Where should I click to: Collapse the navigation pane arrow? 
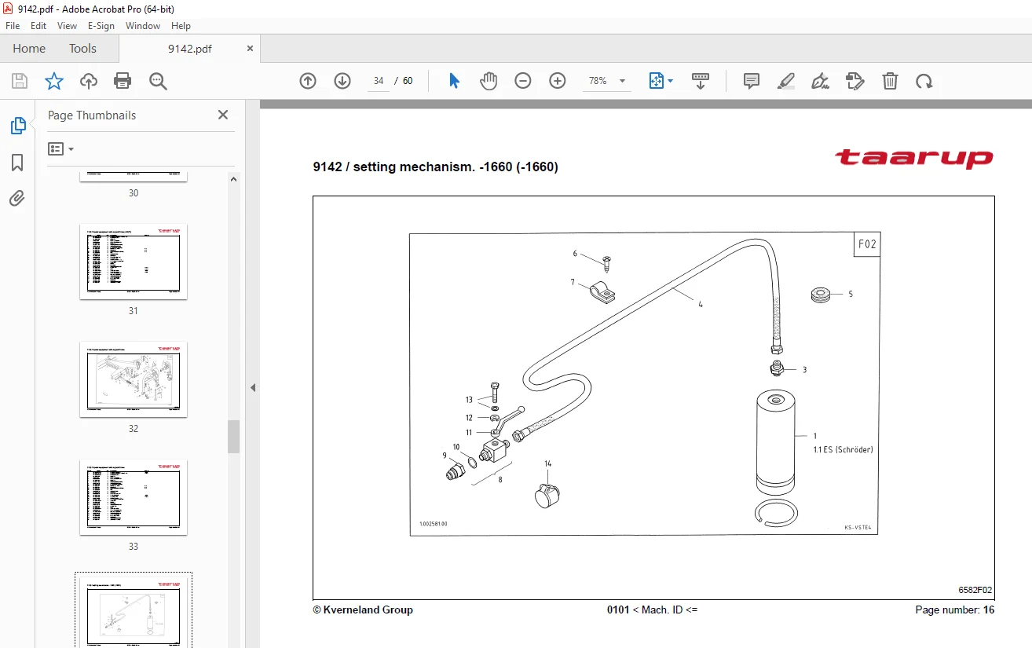click(x=253, y=387)
